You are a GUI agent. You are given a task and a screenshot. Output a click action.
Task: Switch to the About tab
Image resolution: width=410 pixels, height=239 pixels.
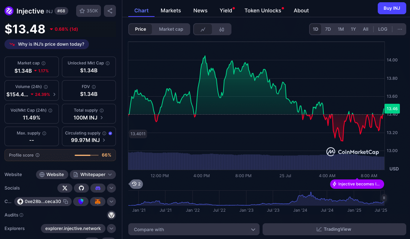pyautogui.click(x=301, y=11)
